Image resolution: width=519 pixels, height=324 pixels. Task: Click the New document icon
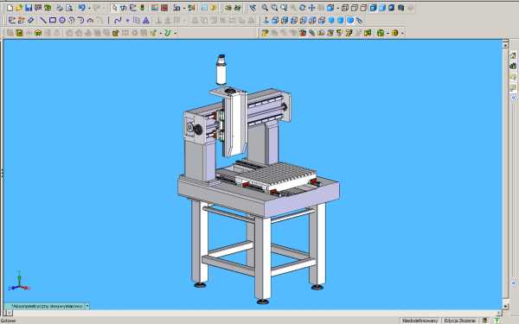pyautogui.click(x=10, y=8)
